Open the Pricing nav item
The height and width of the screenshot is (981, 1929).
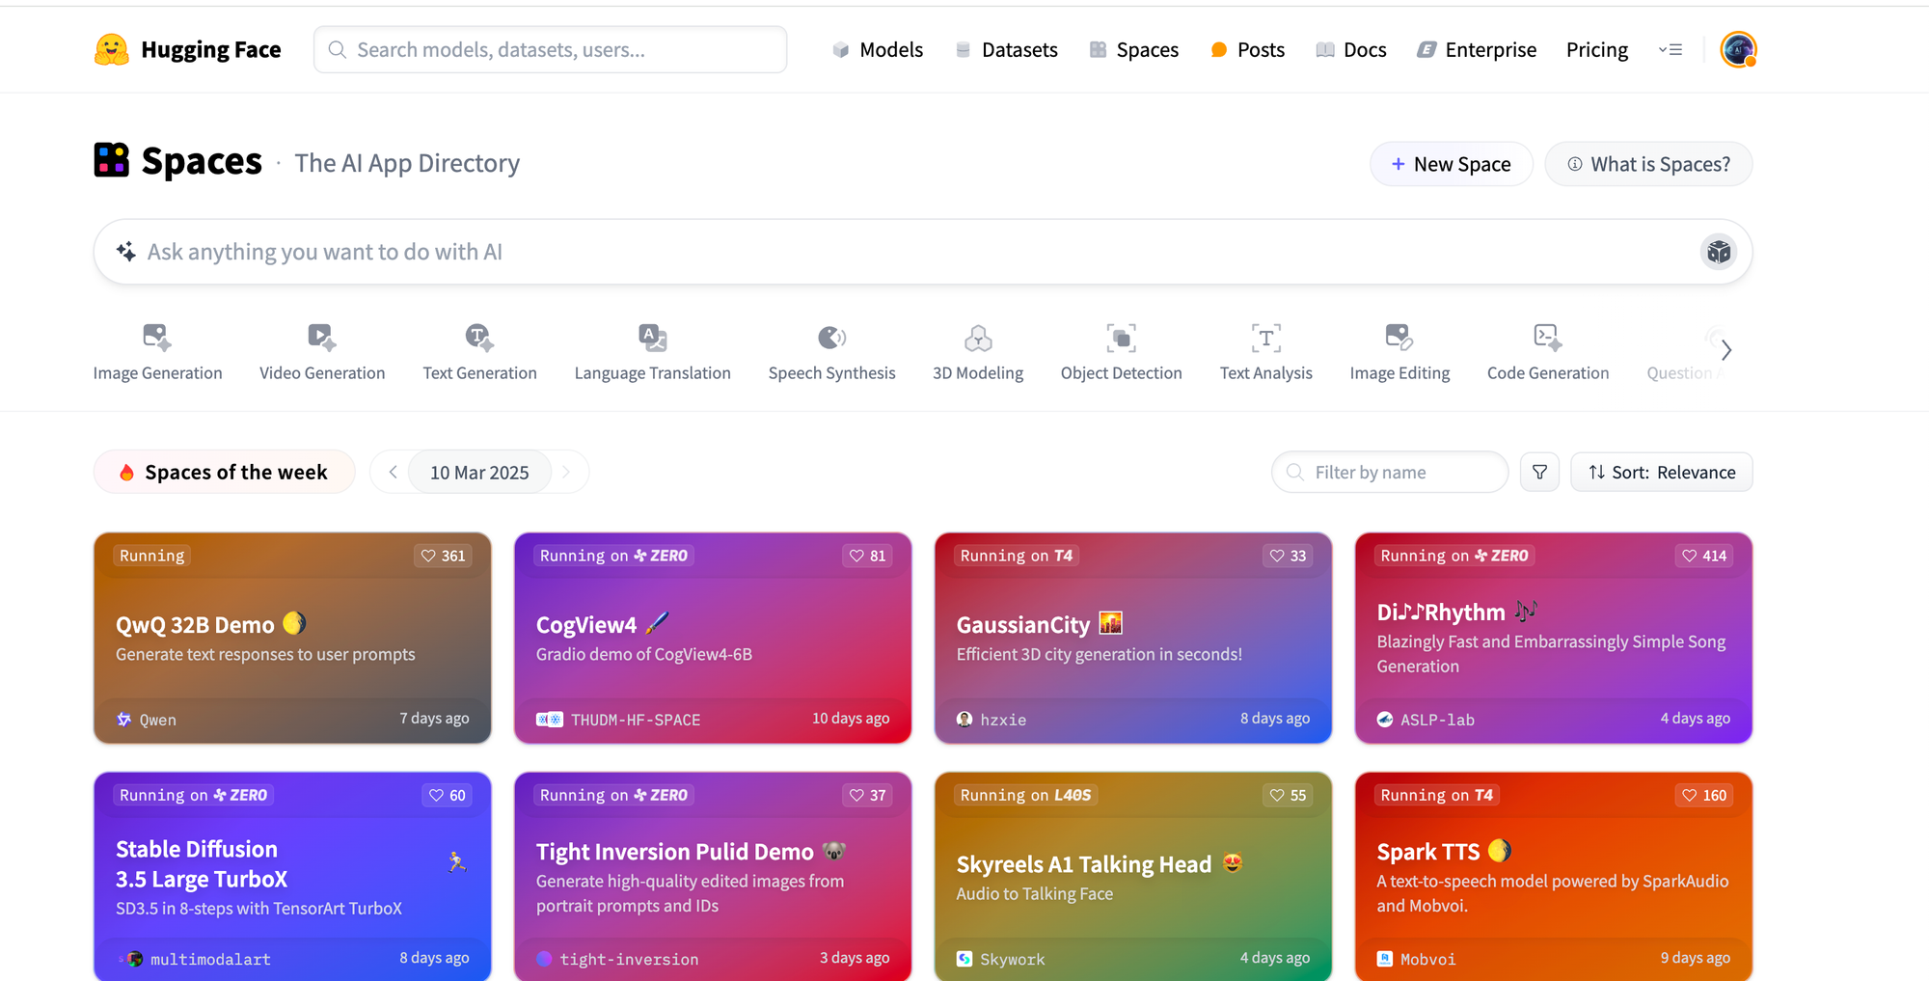click(1597, 49)
